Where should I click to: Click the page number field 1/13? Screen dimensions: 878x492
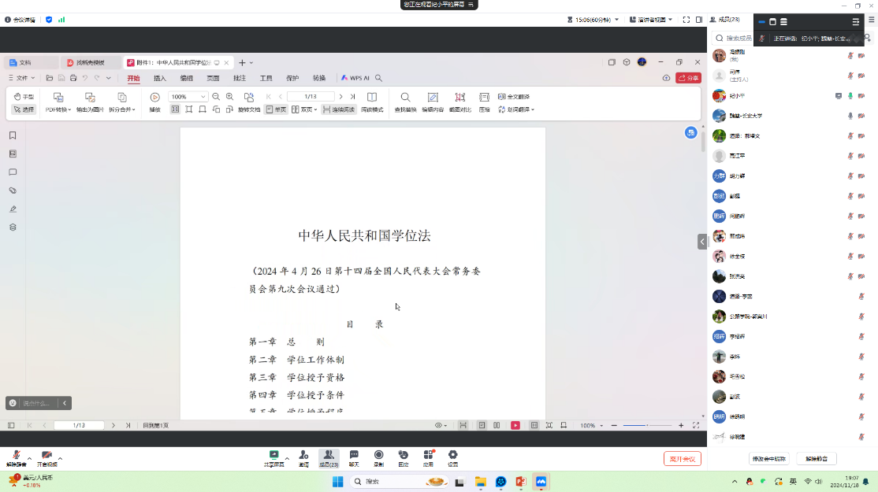click(x=311, y=97)
